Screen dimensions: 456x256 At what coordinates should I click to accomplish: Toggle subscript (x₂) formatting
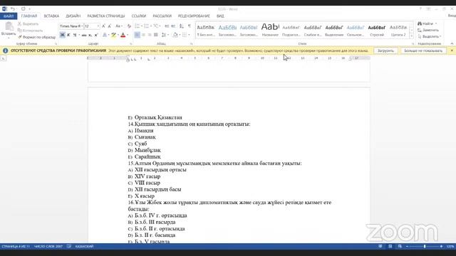tap(90, 35)
